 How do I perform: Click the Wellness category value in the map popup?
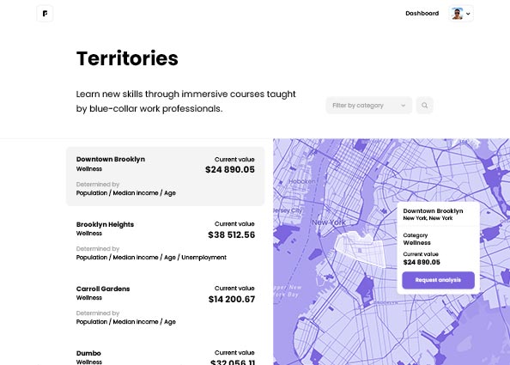(x=416, y=243)
